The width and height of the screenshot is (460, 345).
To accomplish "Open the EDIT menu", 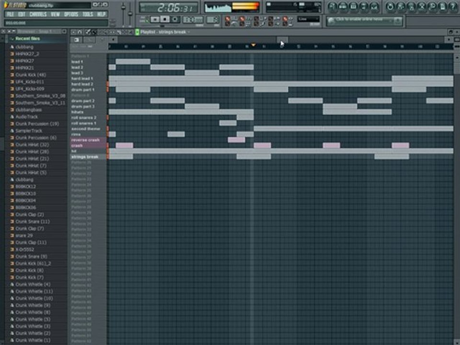I will coord(22,14).
